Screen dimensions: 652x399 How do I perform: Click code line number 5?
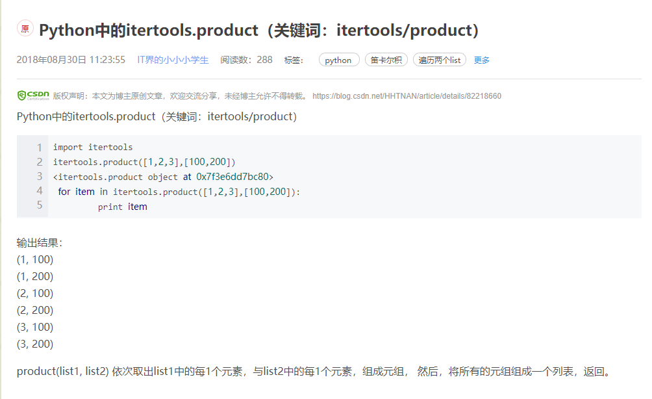tap(40, 205)
